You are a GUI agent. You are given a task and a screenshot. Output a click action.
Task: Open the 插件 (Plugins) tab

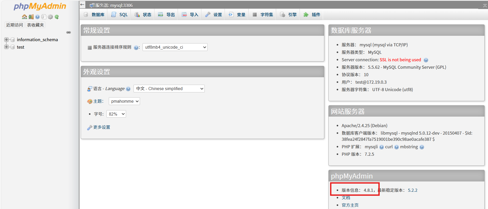(312, 15)
